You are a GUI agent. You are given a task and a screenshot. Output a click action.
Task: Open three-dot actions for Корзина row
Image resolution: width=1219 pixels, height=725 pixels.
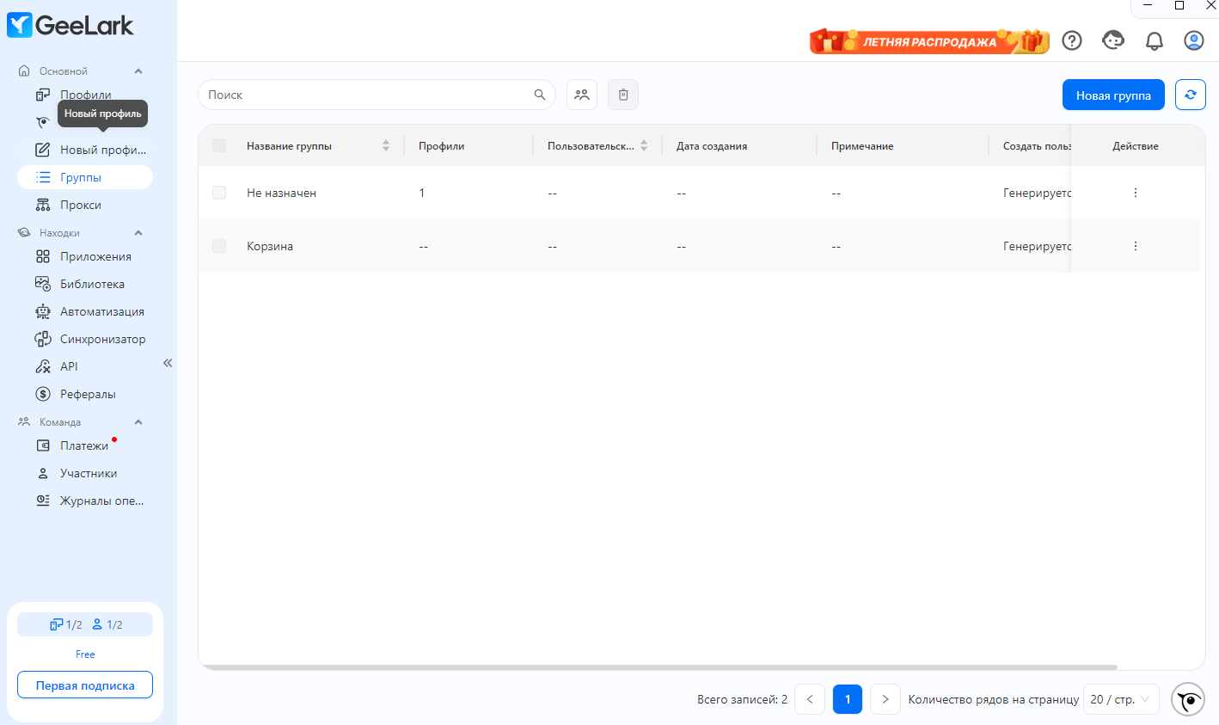(1136, 246)
